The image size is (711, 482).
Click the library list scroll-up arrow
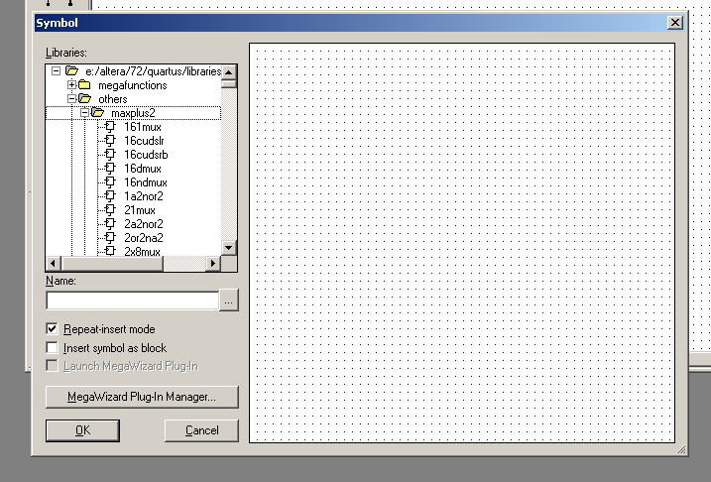pos(228,72)
